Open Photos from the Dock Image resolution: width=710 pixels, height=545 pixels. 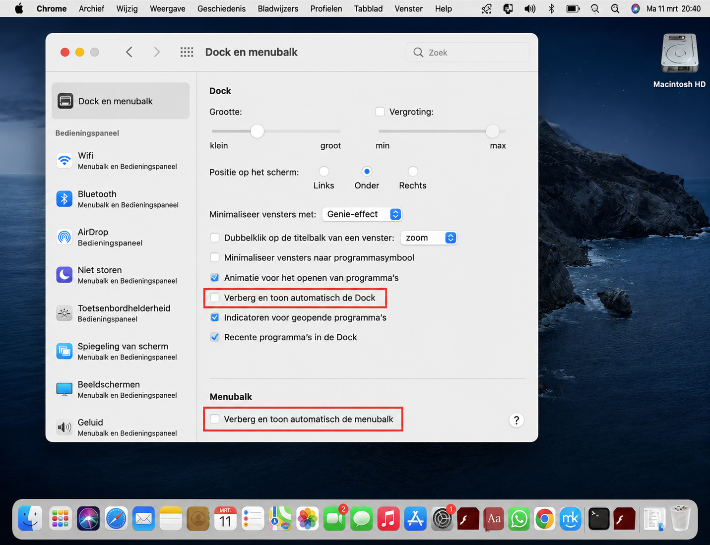[307, 519]
